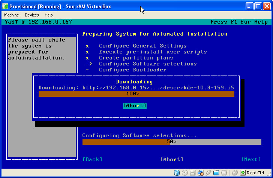Image resolution: width=273 pixels, height=178 pixels.
Task: Click 'Configuring Software selections...' status label
Action: point(139,135)
